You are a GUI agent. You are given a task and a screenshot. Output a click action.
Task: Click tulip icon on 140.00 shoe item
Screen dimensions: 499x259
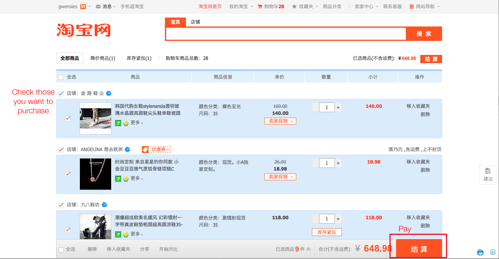click(x=126, y=123)
